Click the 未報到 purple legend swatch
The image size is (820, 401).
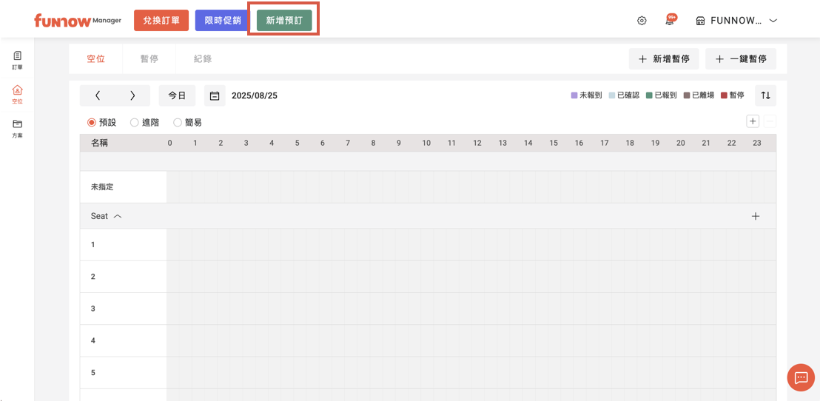[x=574, y=95]
